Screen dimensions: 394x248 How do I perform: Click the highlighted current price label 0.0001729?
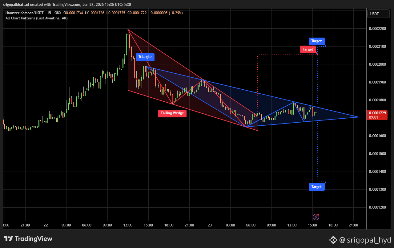(377, 113)
